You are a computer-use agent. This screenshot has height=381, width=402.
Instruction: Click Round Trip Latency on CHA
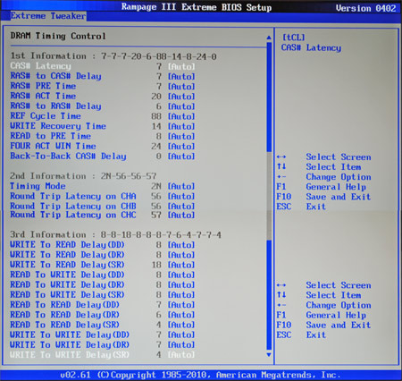click(73, 196)
